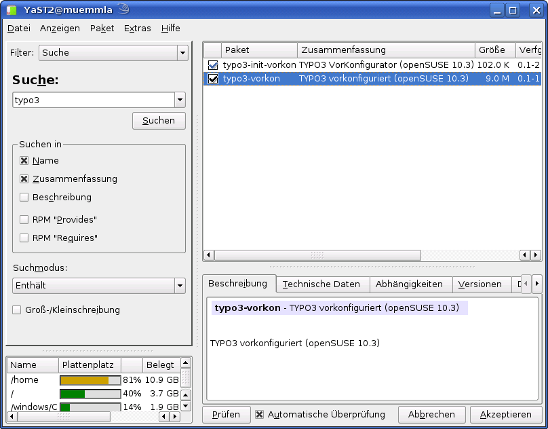
Task: Open the Extras menu
Action: coord(138,29)
